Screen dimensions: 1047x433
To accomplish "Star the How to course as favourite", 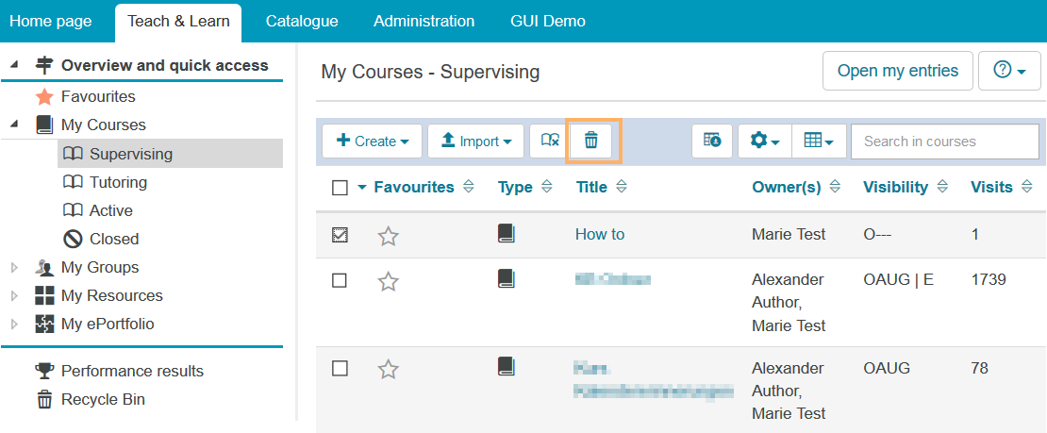I will [x=388, y=236].
